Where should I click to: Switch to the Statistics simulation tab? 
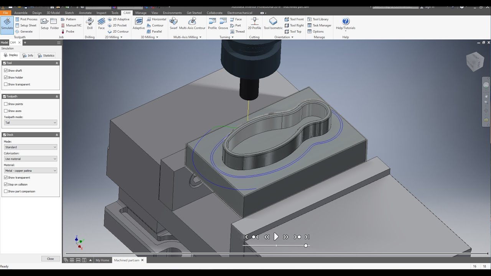(x=46, y=56)
